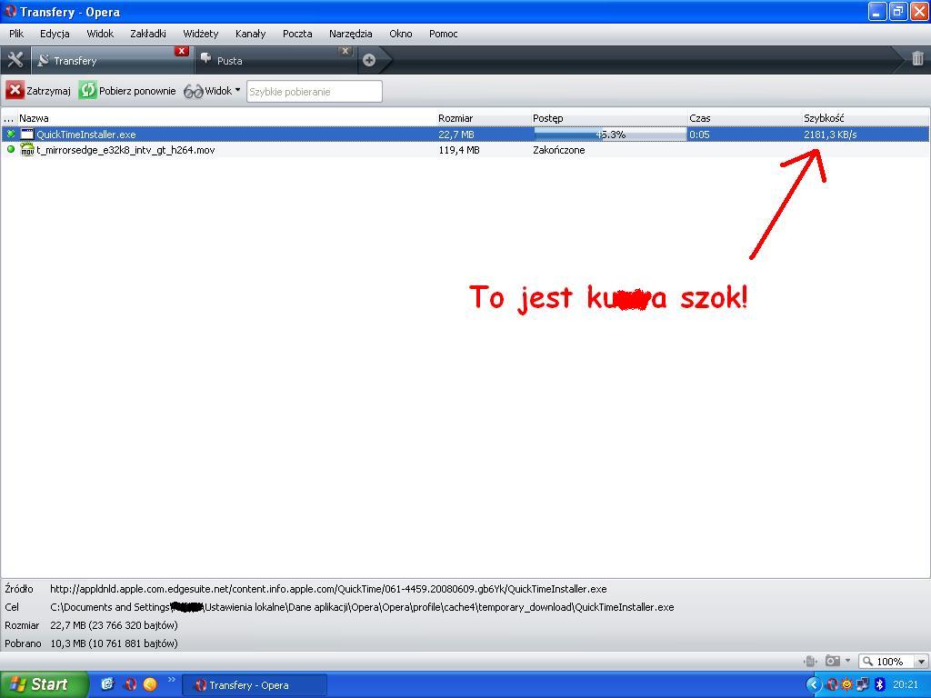Click the Szybkie pobieranie input field
Viewport: 931px width, 698px height.
(x=314, y=92)
